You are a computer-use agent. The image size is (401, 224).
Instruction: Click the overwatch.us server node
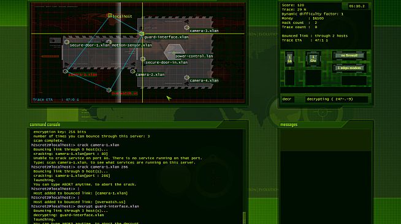[109, 90]
